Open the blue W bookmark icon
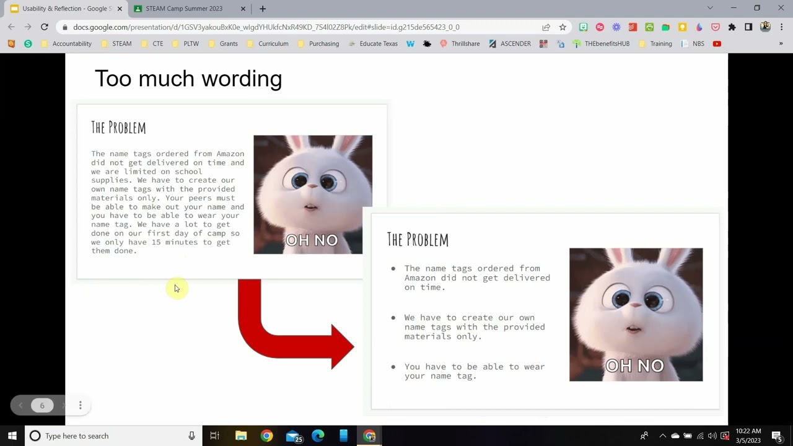 click(410, 44)
